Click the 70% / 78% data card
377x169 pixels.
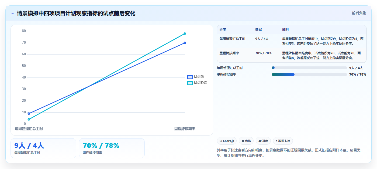(x=112, y=148)
